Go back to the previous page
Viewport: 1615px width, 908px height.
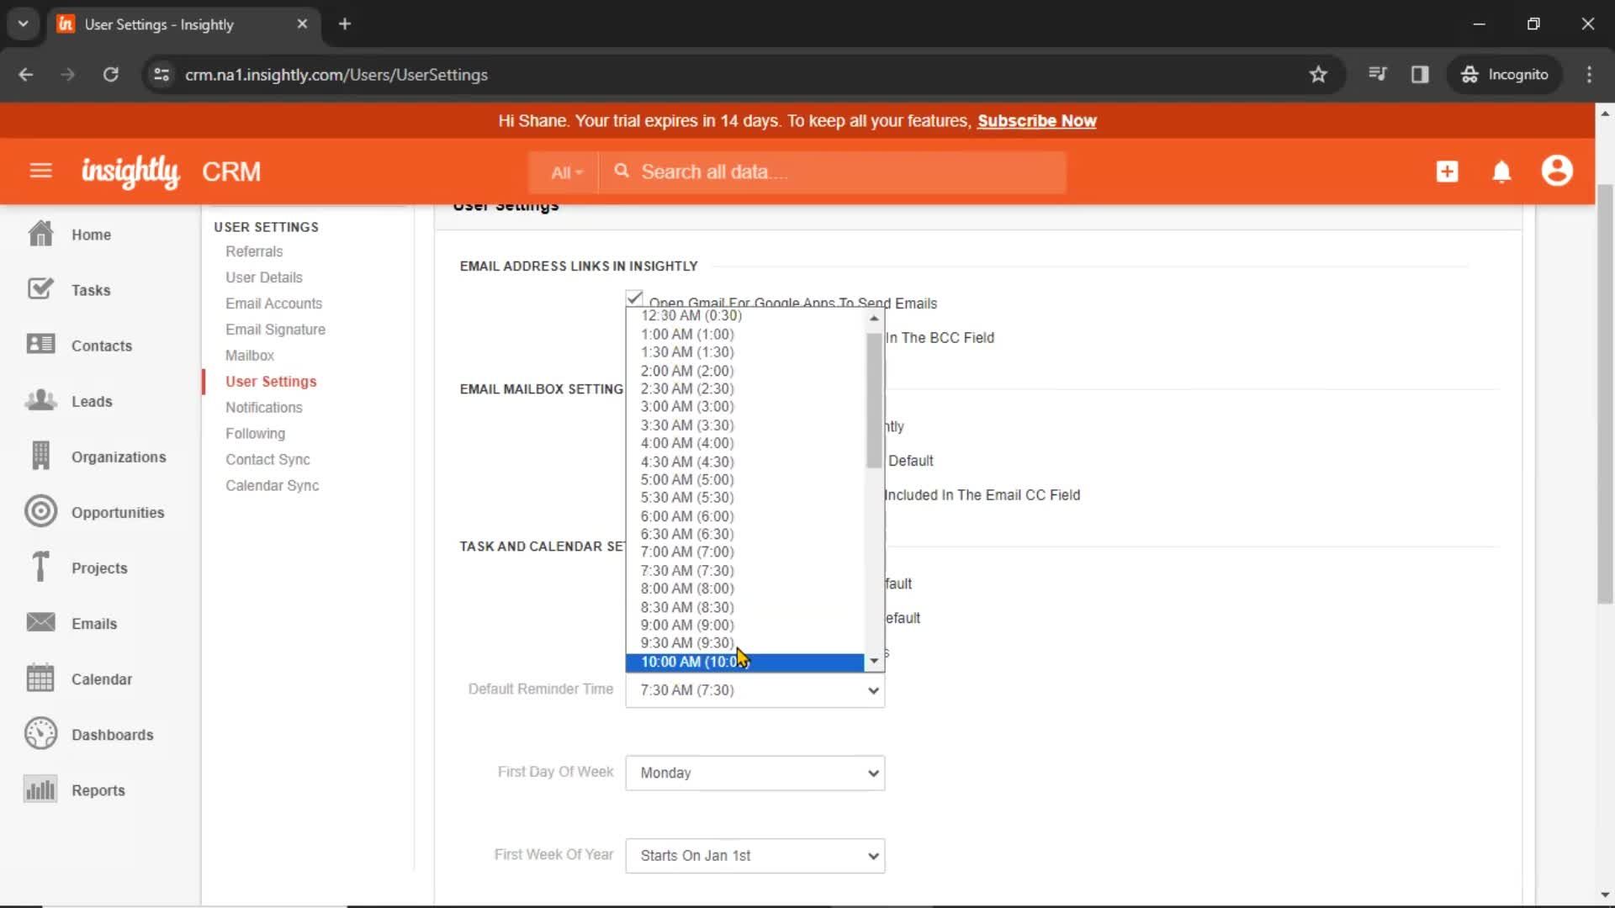click(26, 74)
